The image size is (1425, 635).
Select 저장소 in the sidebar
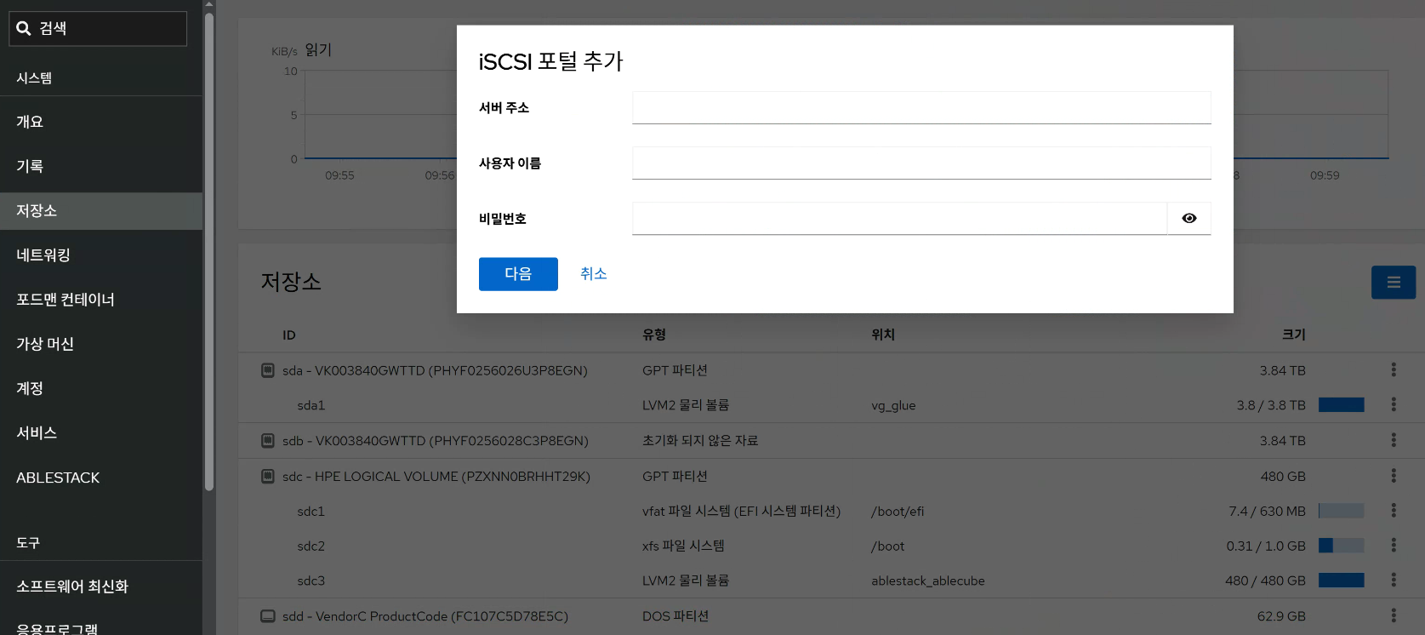click(101, 210)
